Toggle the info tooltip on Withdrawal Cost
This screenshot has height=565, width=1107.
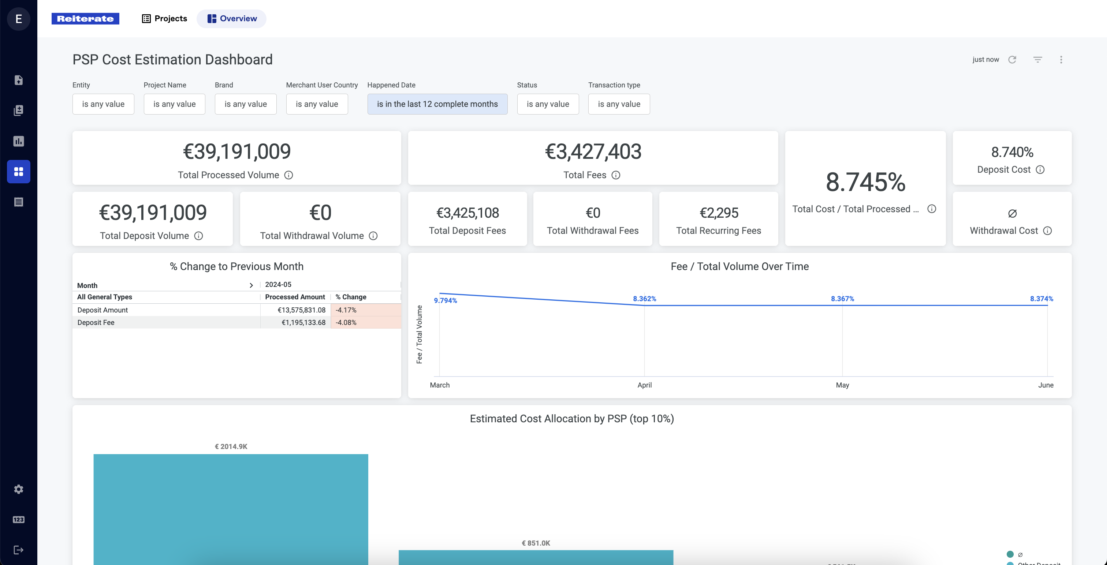(1048, 231)
